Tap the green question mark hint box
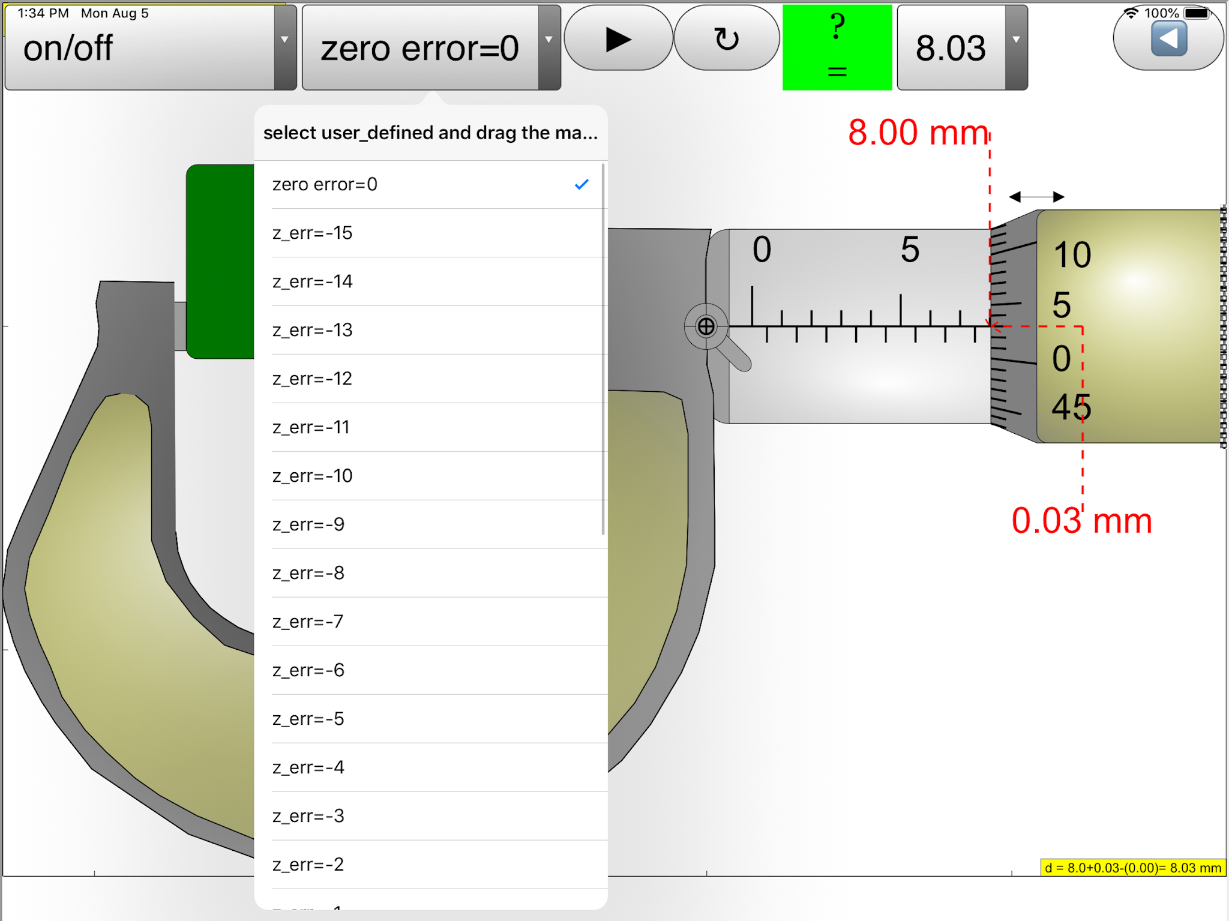This screenshot has width=1229, height=921. [x=837, y=47]
